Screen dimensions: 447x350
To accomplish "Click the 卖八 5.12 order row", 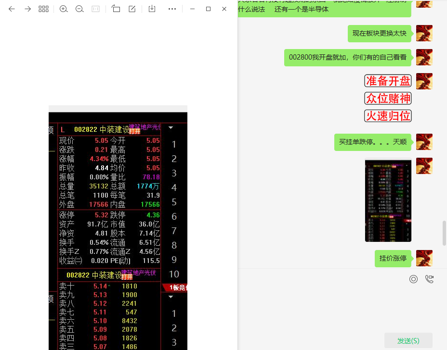I will [x=98, y=303].
